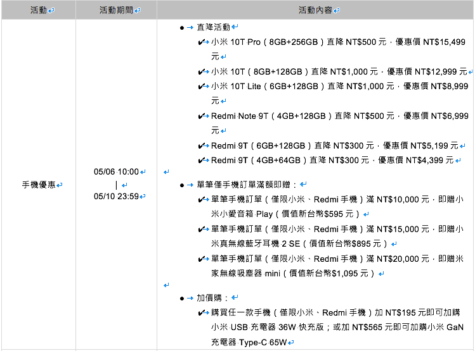
Task: Click the 活動 column header
Action: pyautogui.click(x=39, y=10)
